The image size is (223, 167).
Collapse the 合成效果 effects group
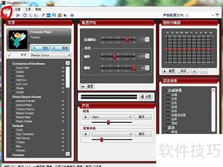(165, 90)
